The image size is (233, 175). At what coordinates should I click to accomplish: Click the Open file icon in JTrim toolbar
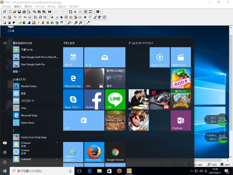click(x=15, y=12)
